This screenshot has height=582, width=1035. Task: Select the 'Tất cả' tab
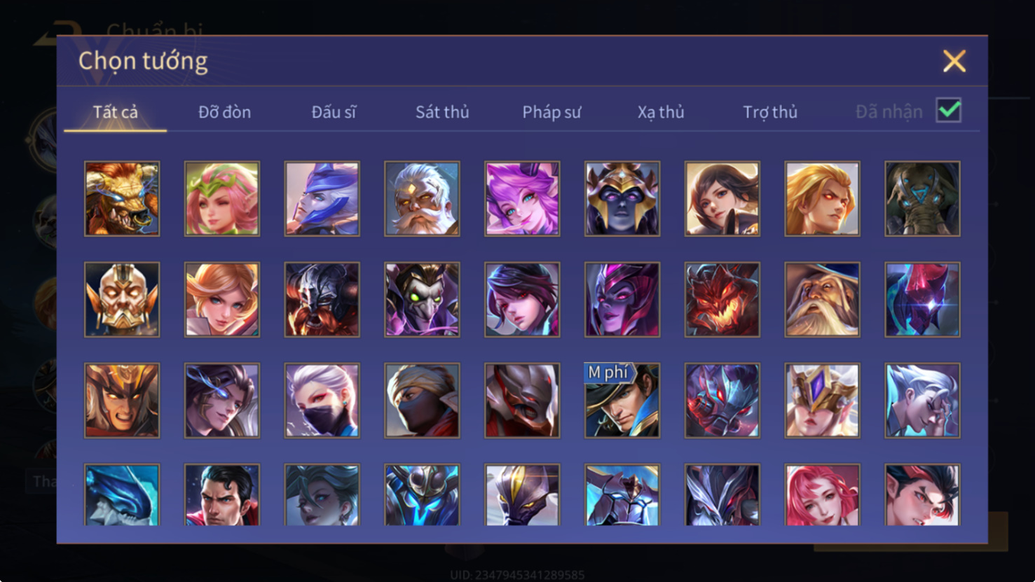116,112
